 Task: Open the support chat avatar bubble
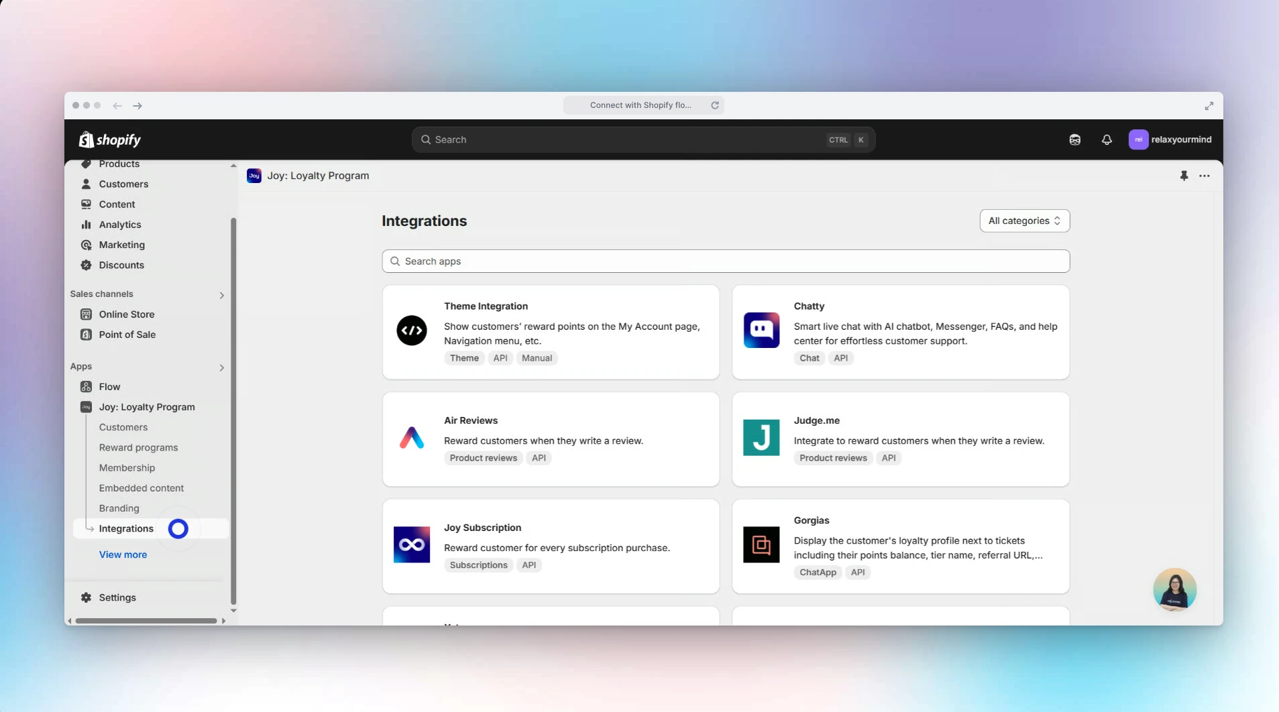click(x=1174, y=589)
